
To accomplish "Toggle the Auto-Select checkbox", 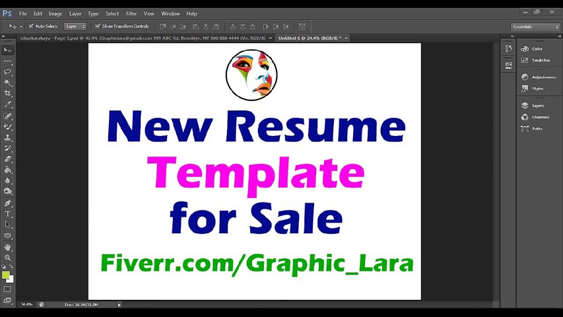I will (x=31, y=26).
